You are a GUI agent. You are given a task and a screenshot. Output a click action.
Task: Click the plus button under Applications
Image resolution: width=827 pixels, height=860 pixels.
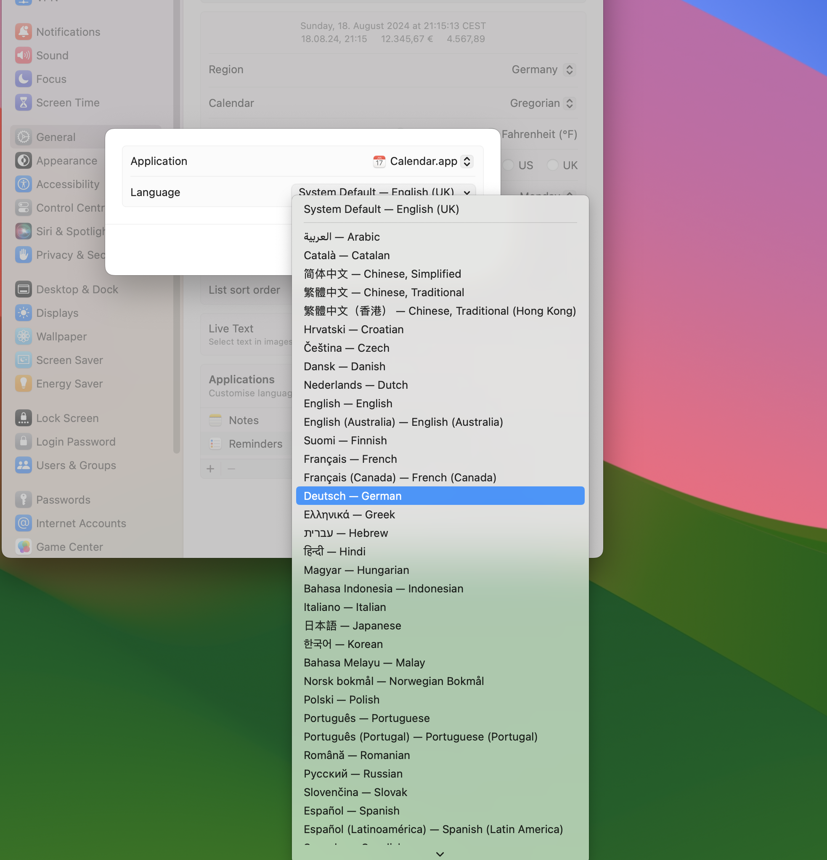click(x=211, y=469)
